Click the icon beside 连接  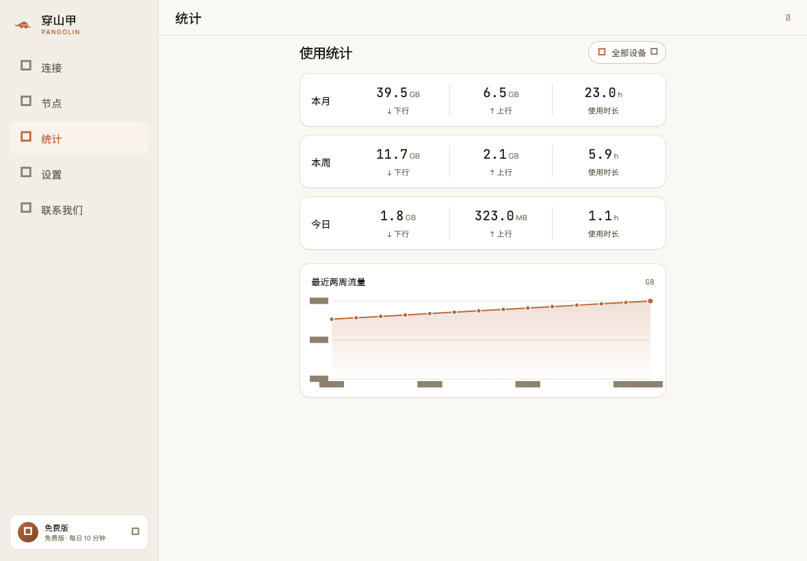pos(26,66)
